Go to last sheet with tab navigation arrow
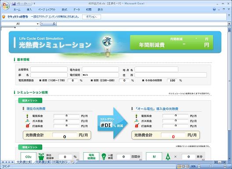Viewport: 232px width, 169px height. pyautogui.click(x=12, y=162)
